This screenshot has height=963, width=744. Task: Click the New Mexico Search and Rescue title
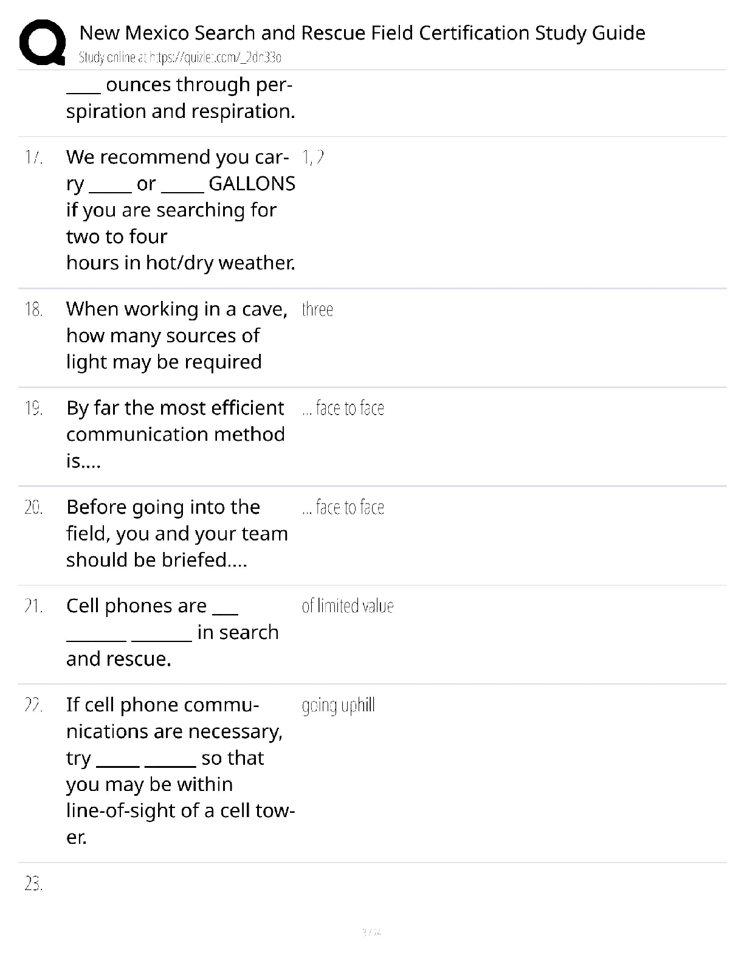pyautogui.click(x=362, y=32)
